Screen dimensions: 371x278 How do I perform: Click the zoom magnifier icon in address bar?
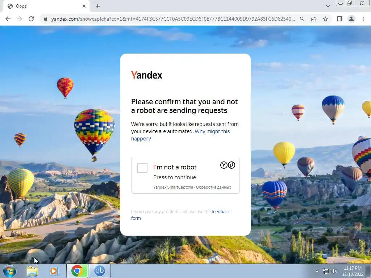click(x=302, y=19)
